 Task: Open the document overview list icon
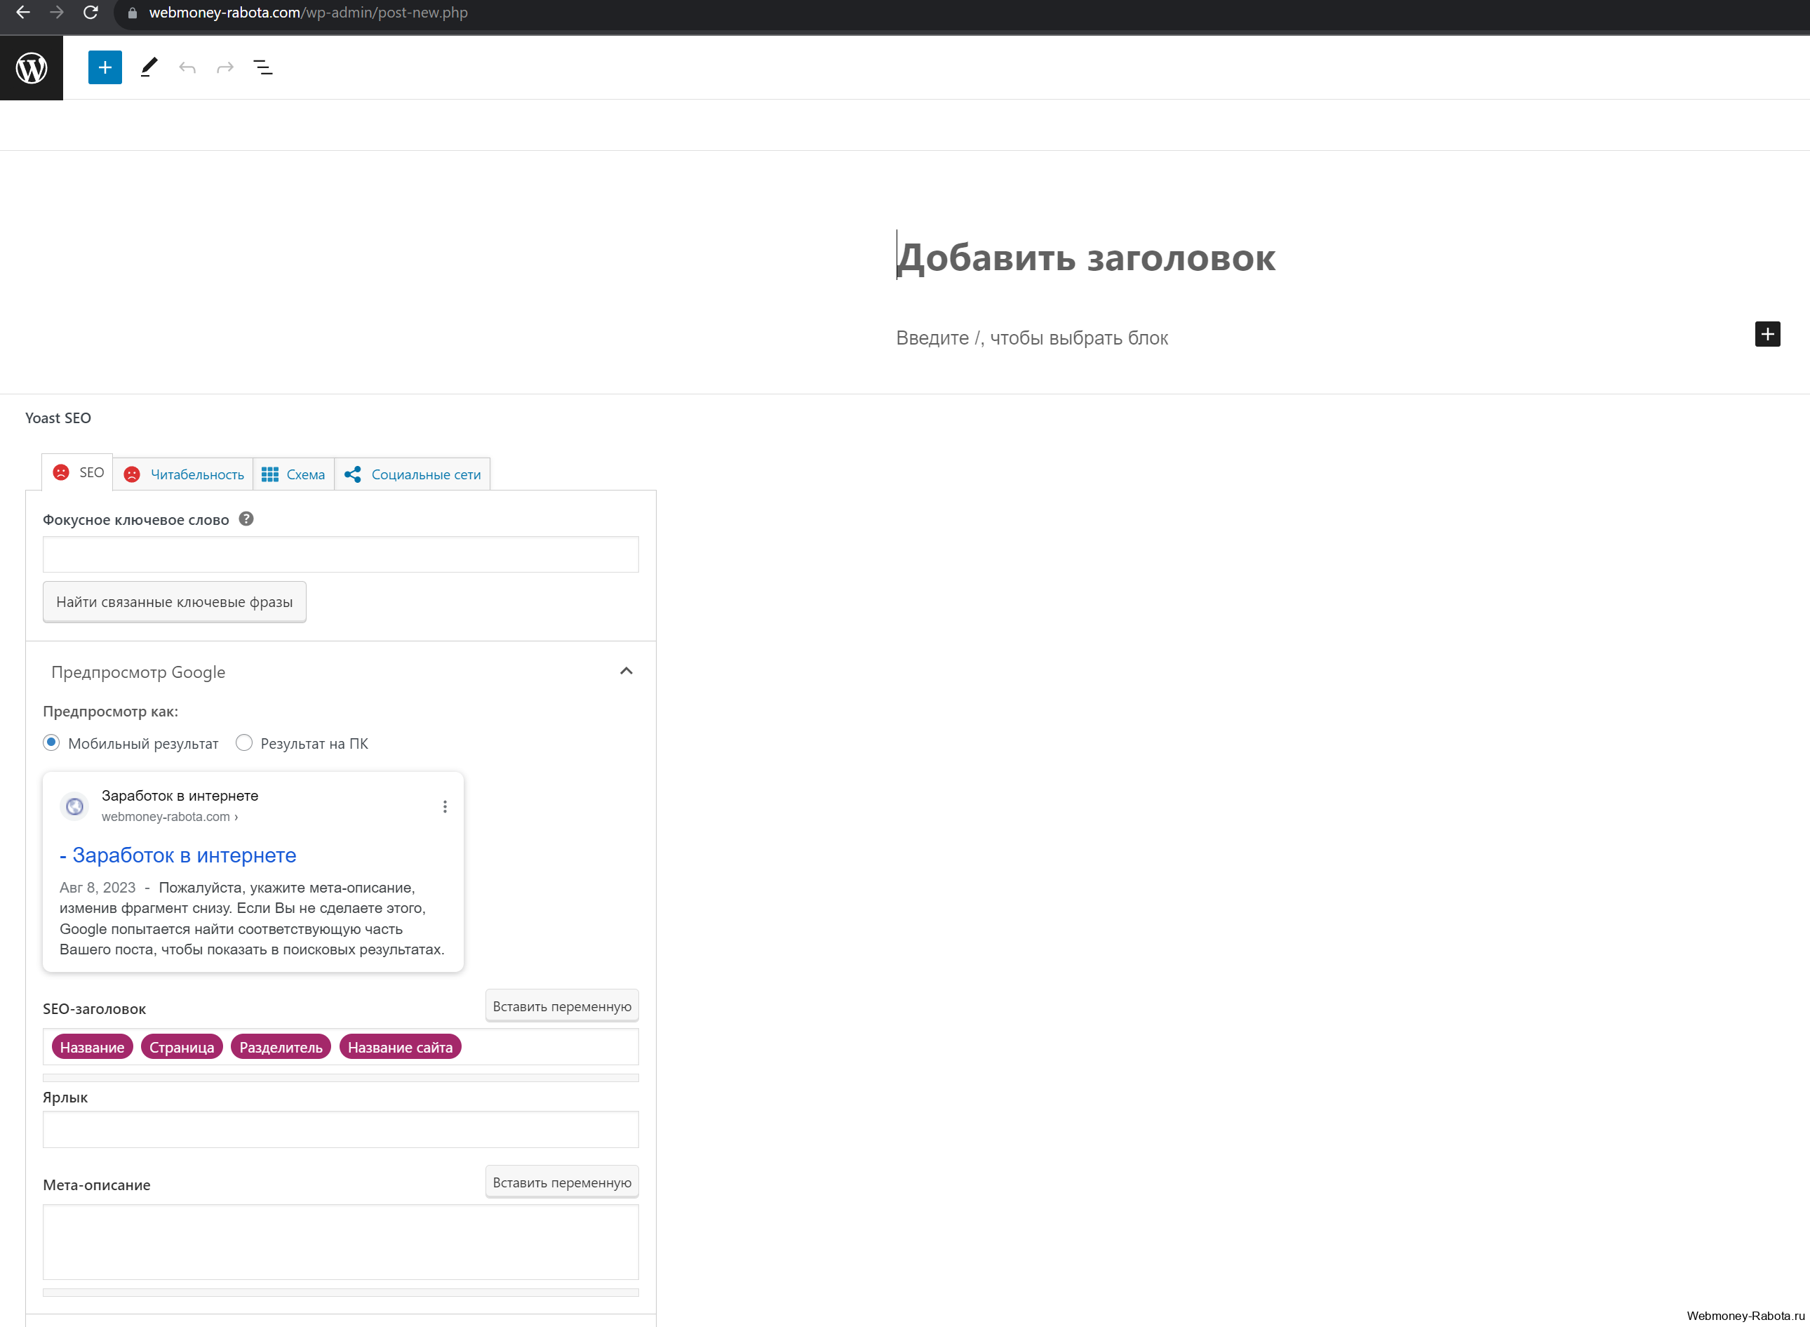[263, 67]
